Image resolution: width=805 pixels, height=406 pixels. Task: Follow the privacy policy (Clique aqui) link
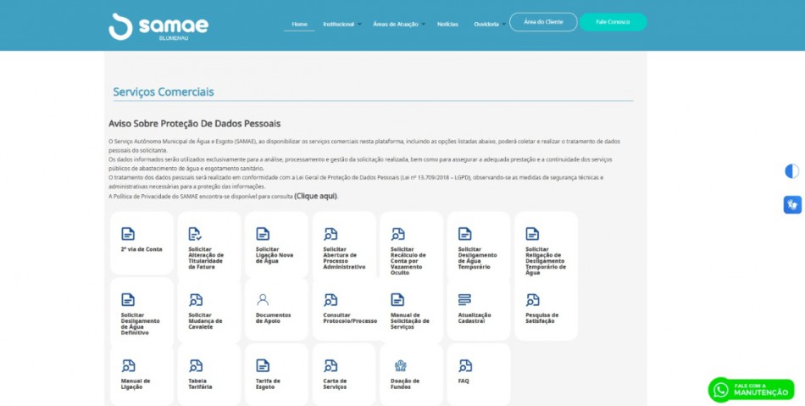pos(315,196)
